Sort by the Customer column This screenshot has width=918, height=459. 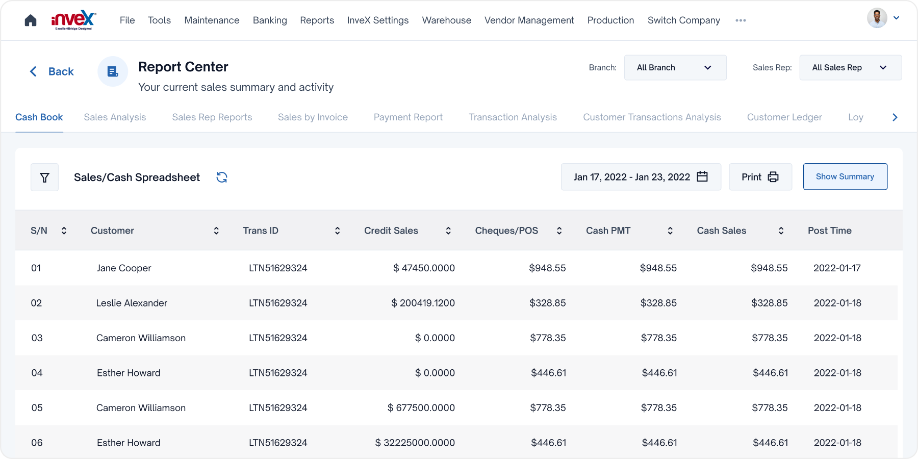click(x=216, y=231)
